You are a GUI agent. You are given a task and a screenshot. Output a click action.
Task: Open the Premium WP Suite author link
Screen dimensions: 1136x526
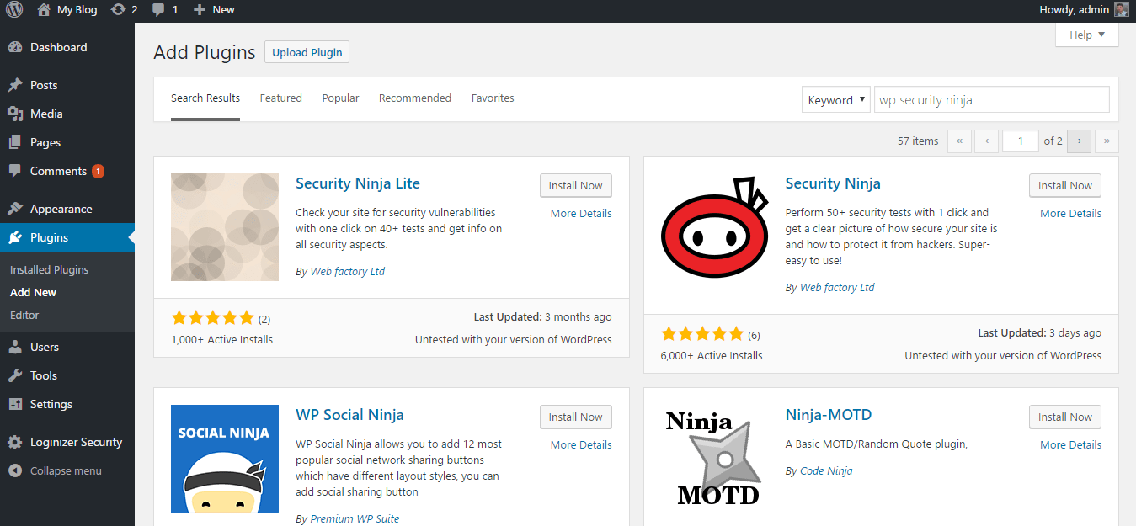pos(355,518)
